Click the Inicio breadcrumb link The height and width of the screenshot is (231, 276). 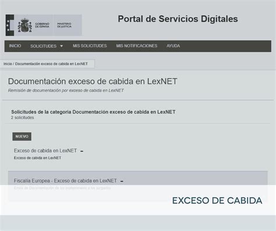point(8,64)
